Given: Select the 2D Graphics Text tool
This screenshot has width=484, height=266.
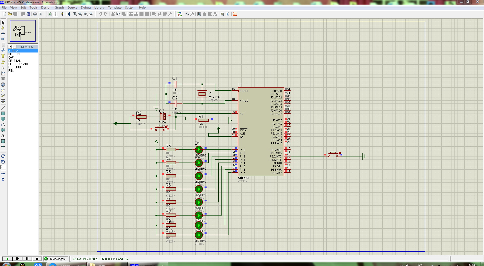Looking at the screenshot, I should (3, 136).
